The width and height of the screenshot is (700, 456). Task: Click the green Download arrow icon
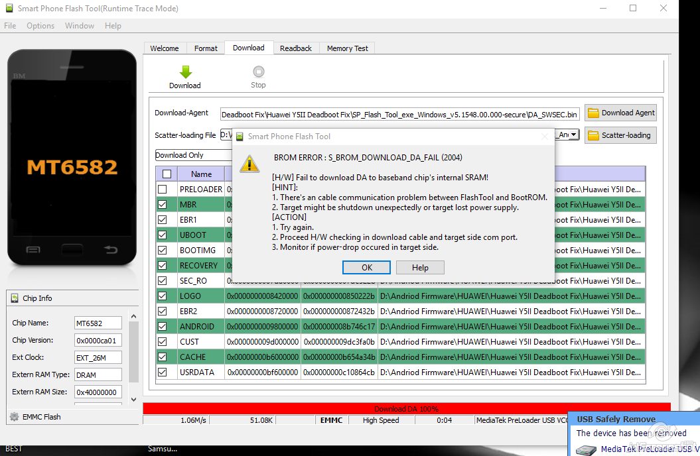[185, 72]
